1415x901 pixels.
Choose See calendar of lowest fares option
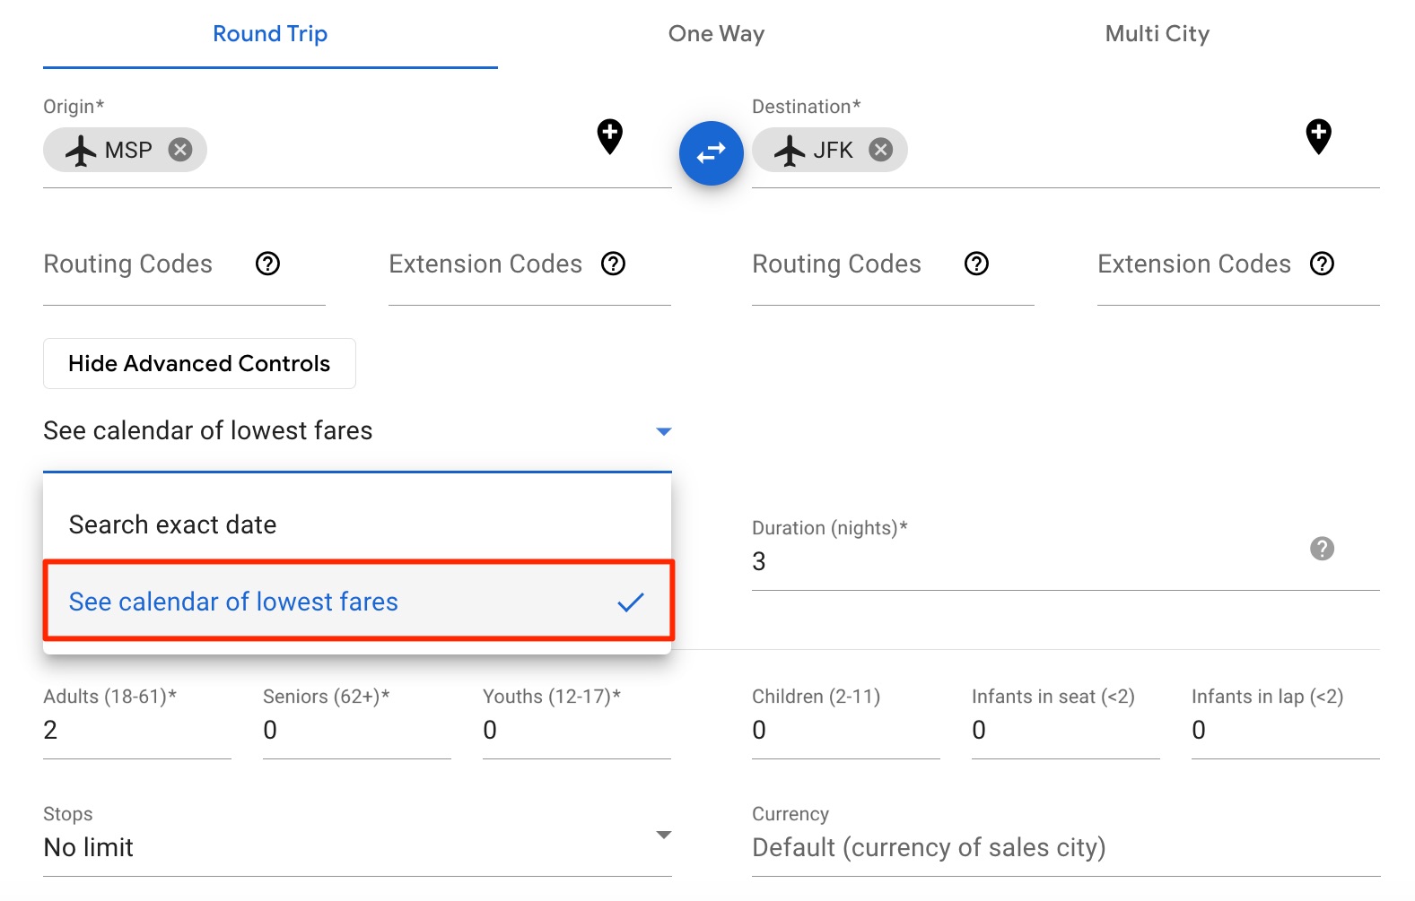pos(234,602)
